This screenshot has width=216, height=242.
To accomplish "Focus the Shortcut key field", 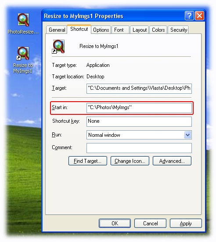I will click(139, 121).
